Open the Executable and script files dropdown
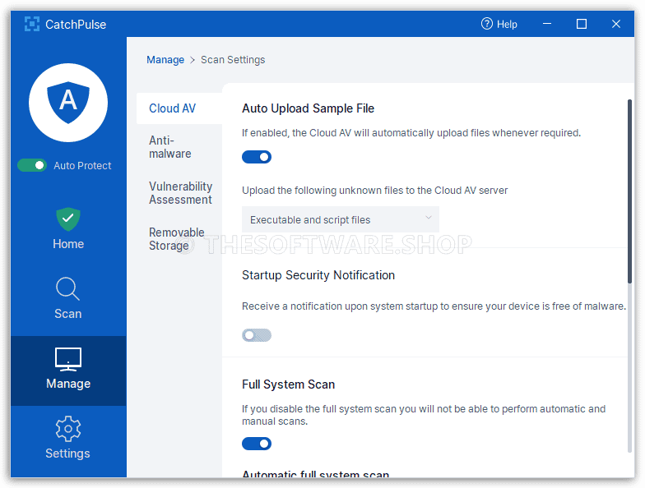This screenshot has height=488, width=645. [341, 220]
